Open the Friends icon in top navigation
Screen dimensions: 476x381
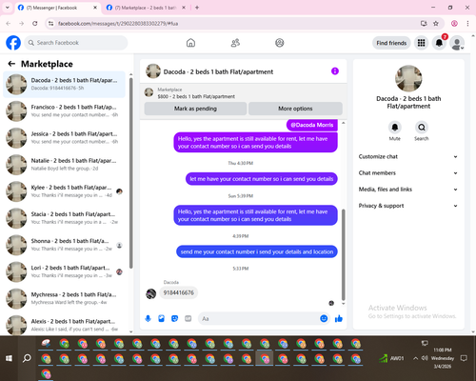coord(235,43)
